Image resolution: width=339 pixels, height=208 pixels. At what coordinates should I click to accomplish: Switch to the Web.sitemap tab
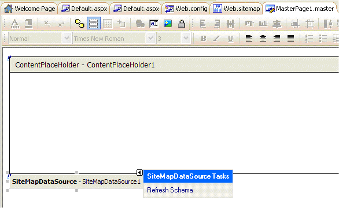click(x=236, y=9)
